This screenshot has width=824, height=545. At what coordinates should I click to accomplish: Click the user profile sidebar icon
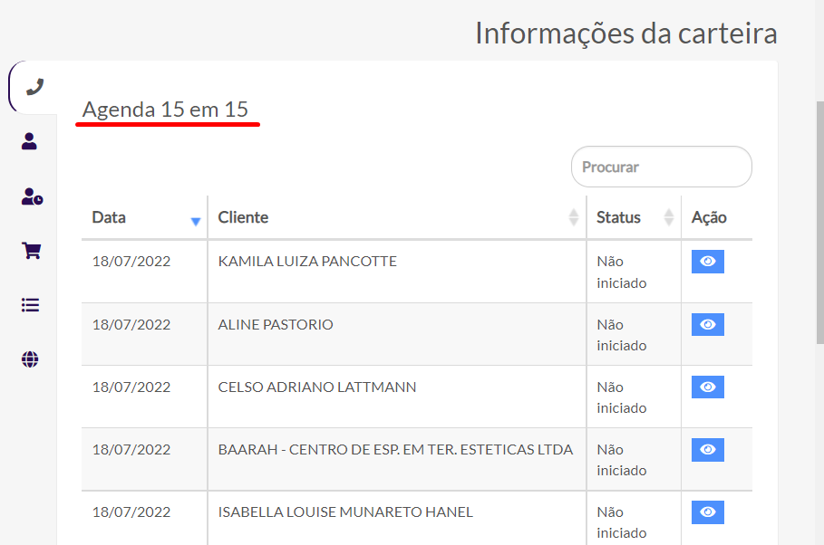tap(30, 141)
